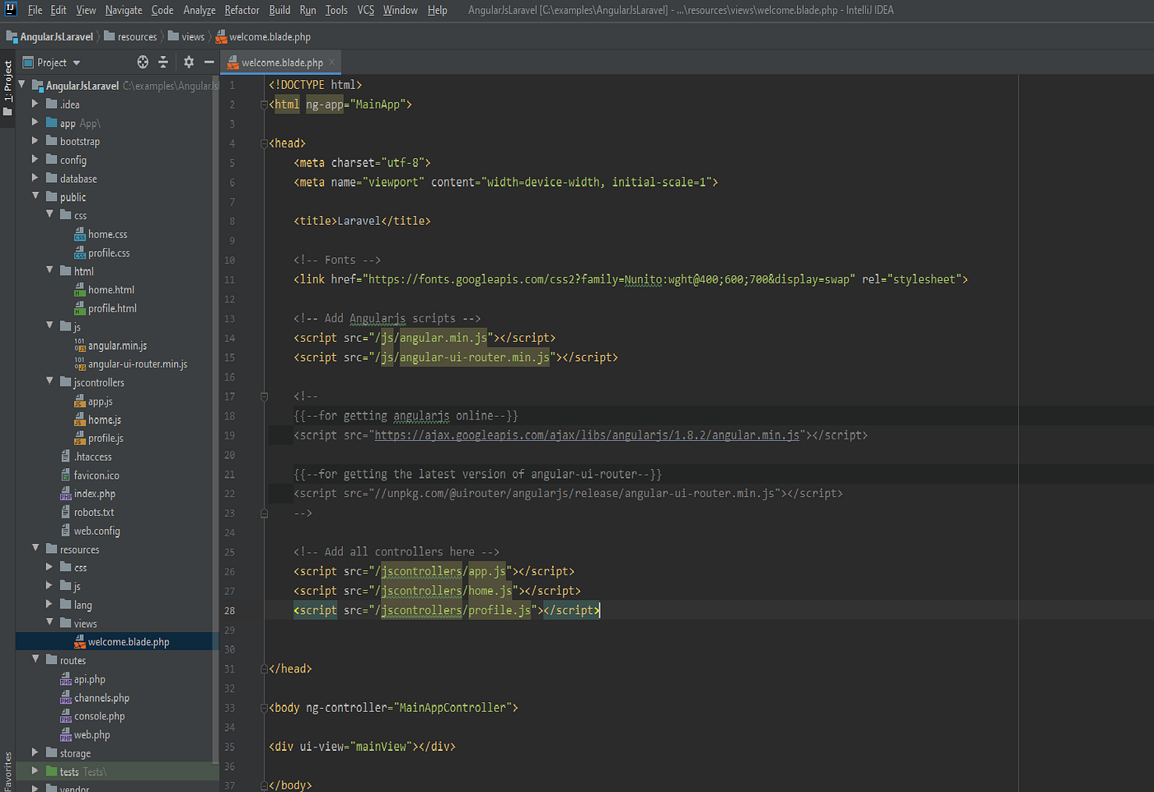
Task: Select web.php under routes
Action: click(91, 735)
